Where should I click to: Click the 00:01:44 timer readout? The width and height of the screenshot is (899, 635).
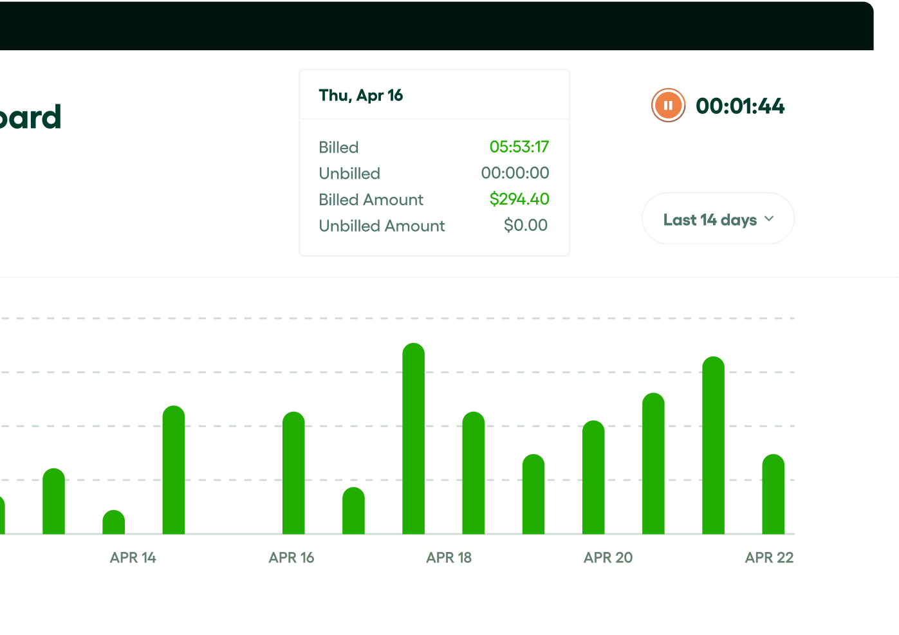[740, 106]
